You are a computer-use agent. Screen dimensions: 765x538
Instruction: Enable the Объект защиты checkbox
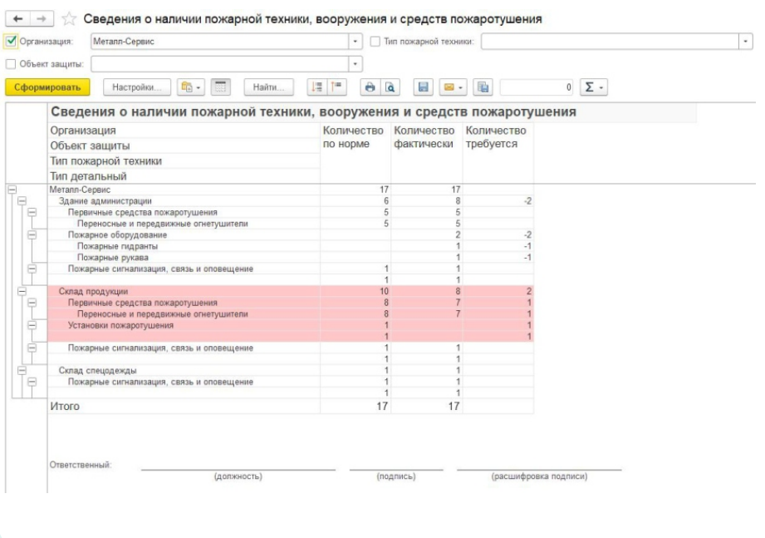(x=11, y=64)
